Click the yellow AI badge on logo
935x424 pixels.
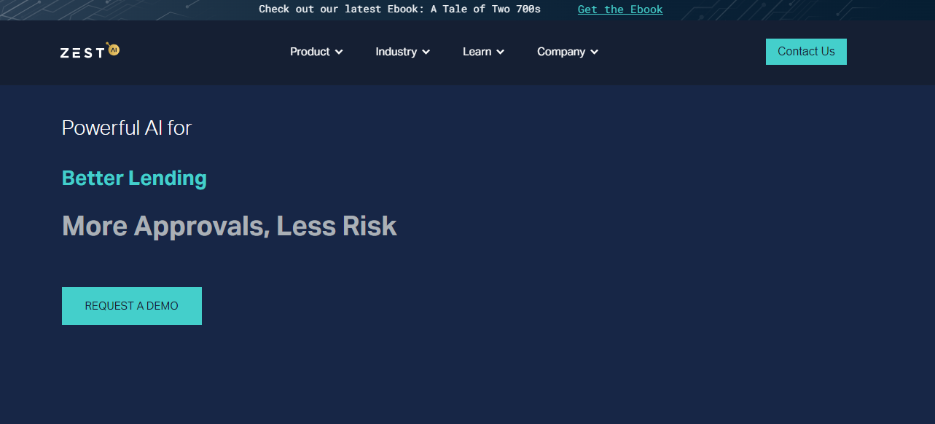[x=113, y=49]
